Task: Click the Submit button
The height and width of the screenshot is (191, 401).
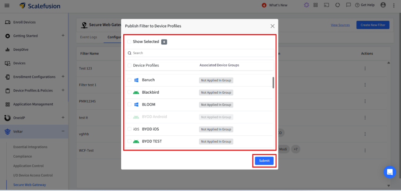Action: click(x=264, y=161)
